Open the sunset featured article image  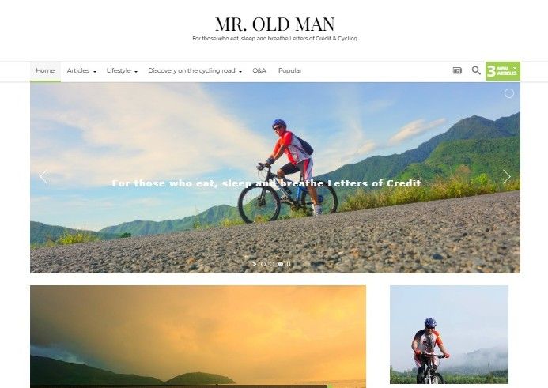click(198, 337)
